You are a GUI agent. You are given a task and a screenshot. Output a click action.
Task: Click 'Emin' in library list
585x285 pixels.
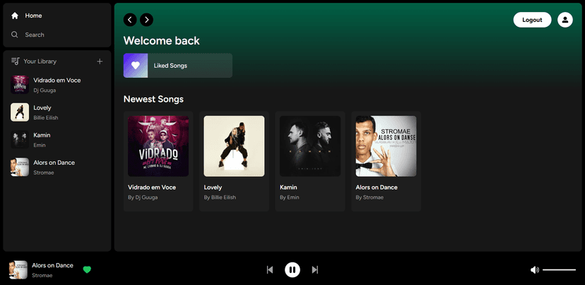[40, 145]
